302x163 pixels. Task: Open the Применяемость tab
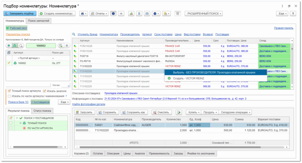(x=159, y=154)
